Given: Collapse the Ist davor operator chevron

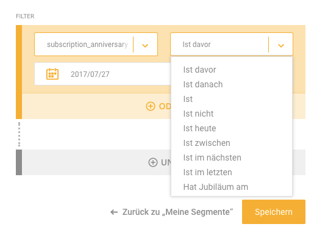Looking at the screenshot, I should click(281, 45).
